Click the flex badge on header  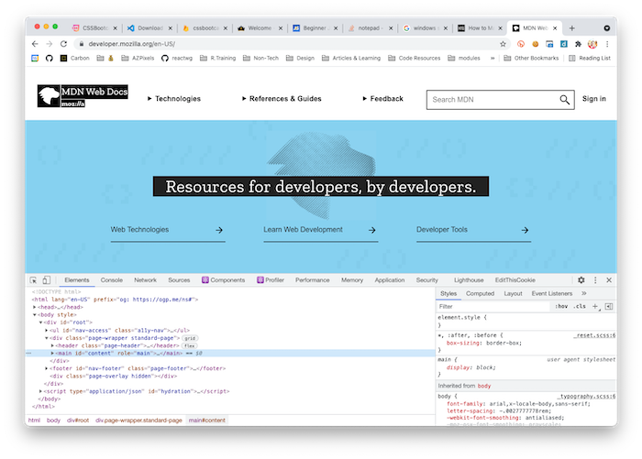click(x=189, y=345)
